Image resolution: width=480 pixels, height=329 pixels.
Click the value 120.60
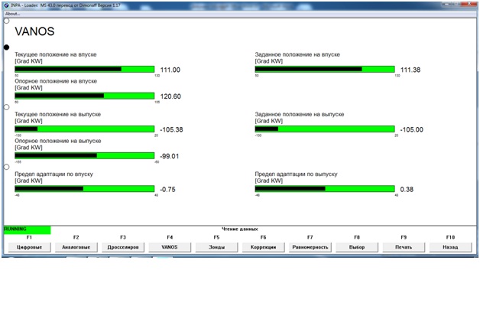[x=170, y=96]
